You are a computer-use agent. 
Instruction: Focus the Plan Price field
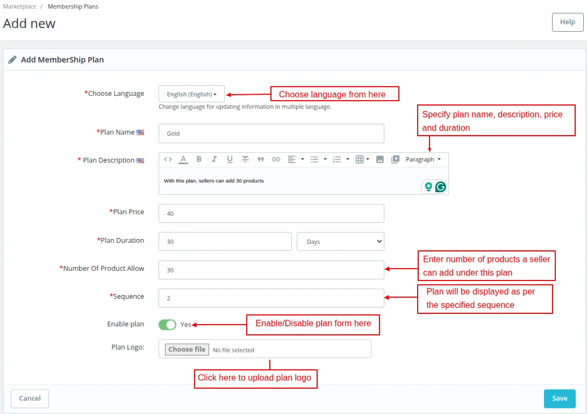[x=271, y=213]
